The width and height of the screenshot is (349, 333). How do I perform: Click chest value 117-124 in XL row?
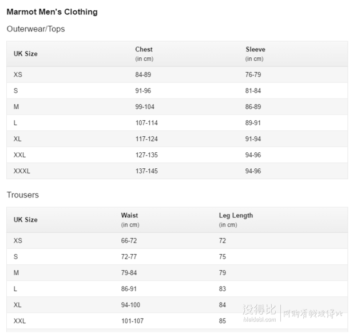146,139
